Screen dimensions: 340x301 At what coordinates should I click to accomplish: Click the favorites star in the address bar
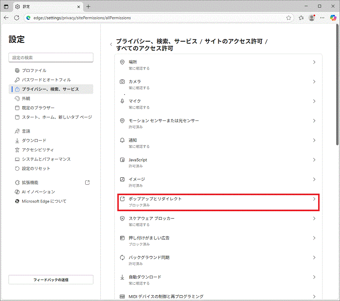point(289,18)
